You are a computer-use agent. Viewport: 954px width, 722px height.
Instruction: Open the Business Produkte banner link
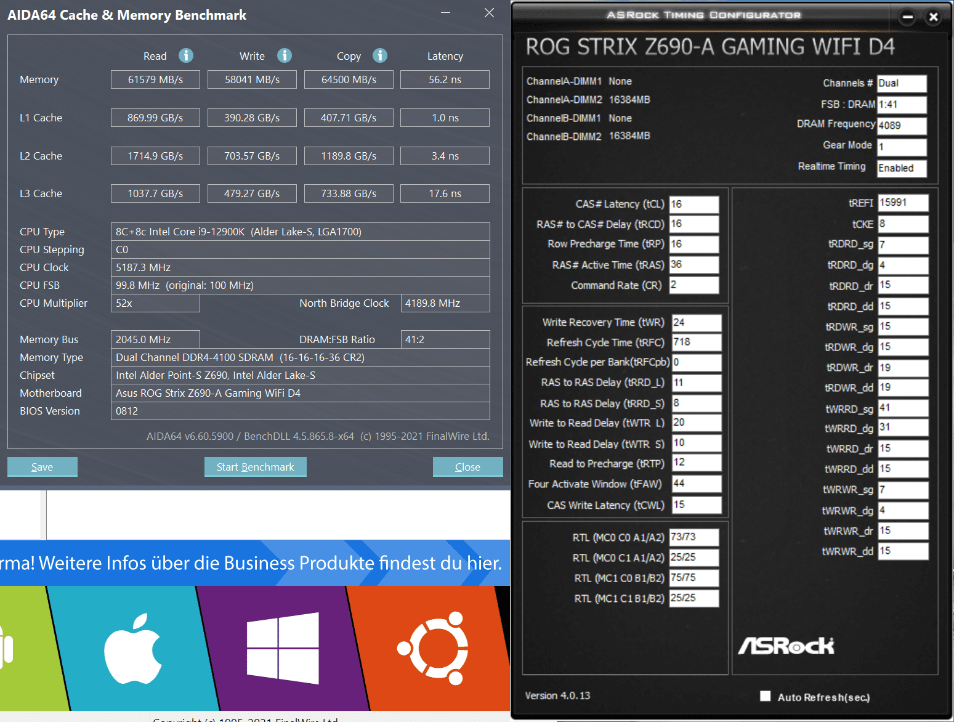click(x=255, y=563)
